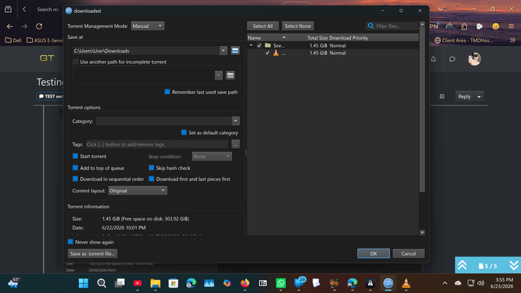Click the Filter files search field
This screenshot has height=293, width=521.
tap(392, 26)
